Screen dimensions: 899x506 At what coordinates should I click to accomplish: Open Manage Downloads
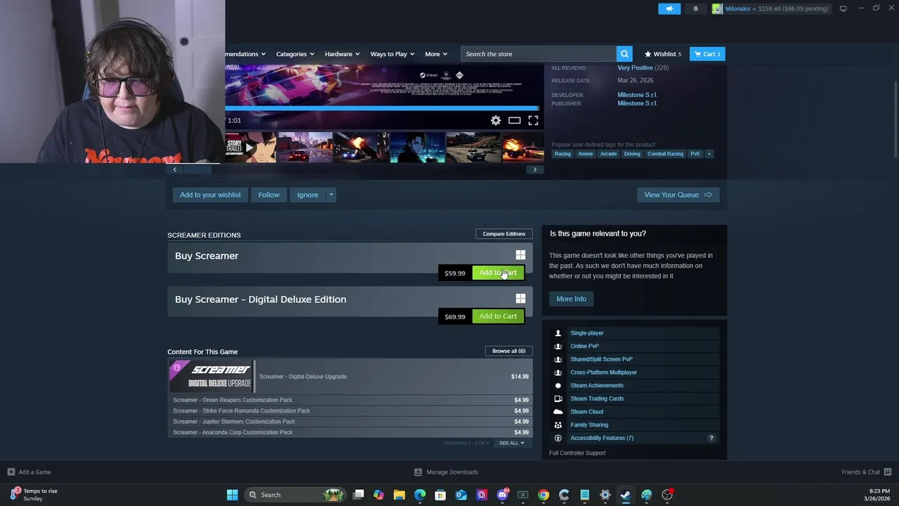point(446,472)
